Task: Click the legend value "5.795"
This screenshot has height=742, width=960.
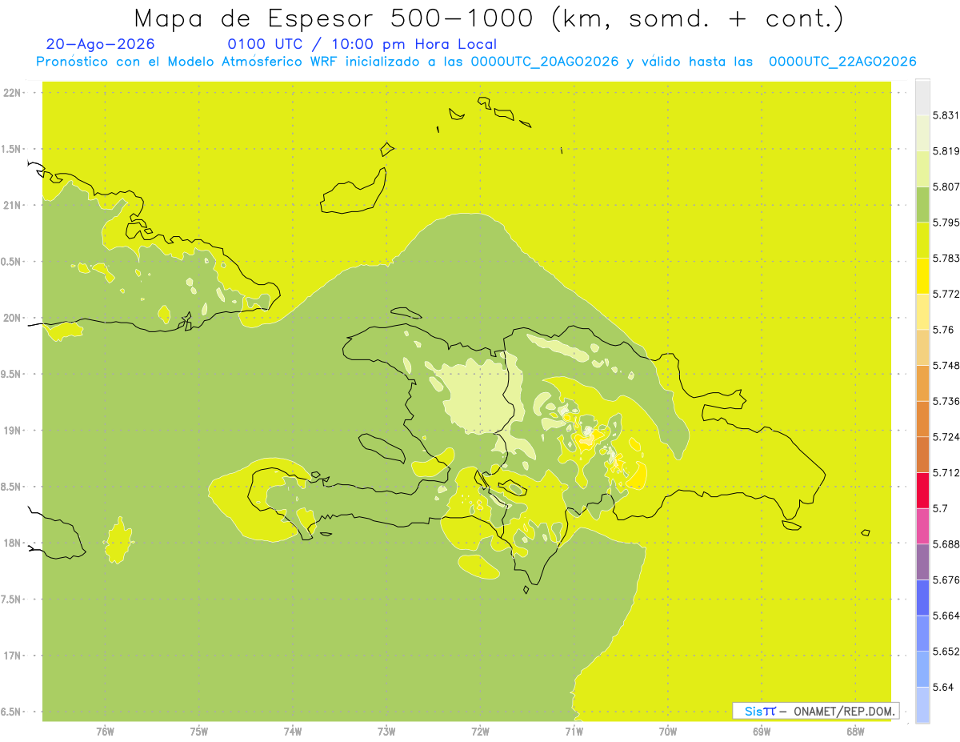Action: (946, 223)
